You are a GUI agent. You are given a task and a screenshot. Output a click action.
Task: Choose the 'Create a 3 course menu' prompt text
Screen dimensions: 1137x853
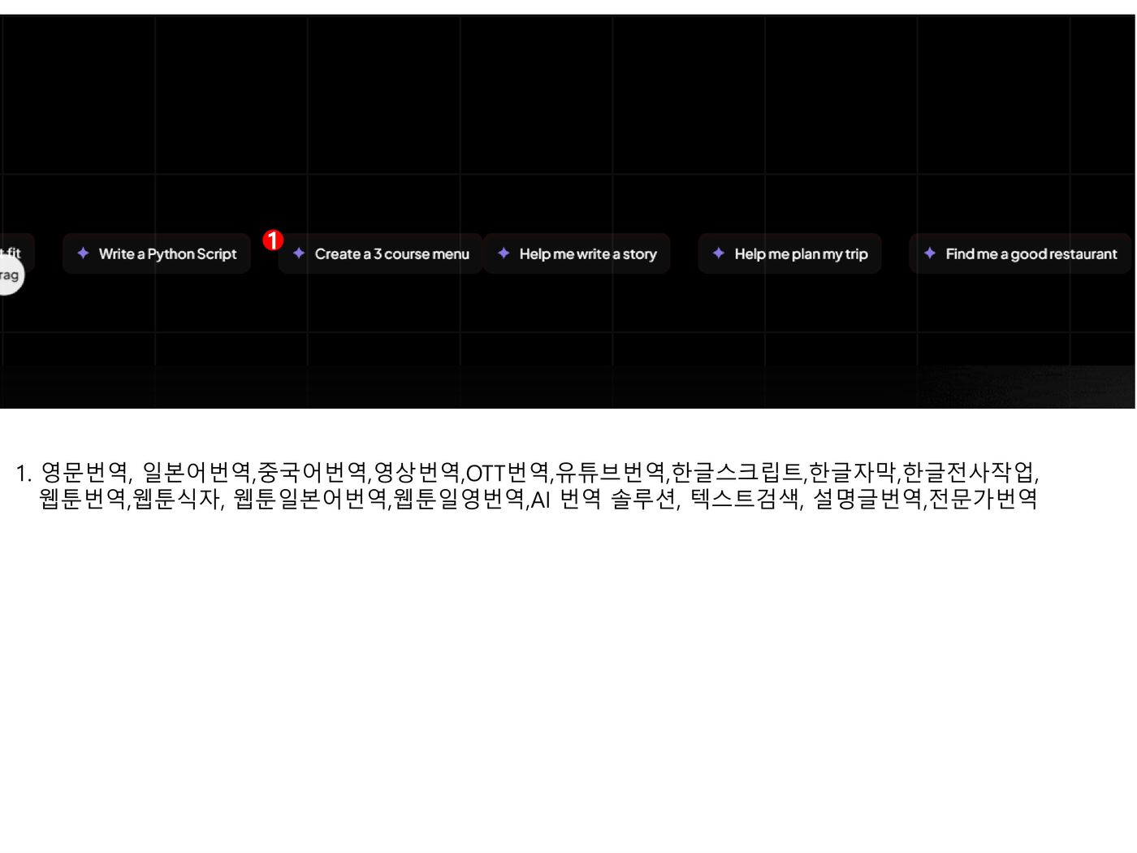point(391,254)
